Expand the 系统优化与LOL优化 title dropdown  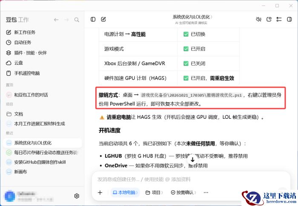192,17
